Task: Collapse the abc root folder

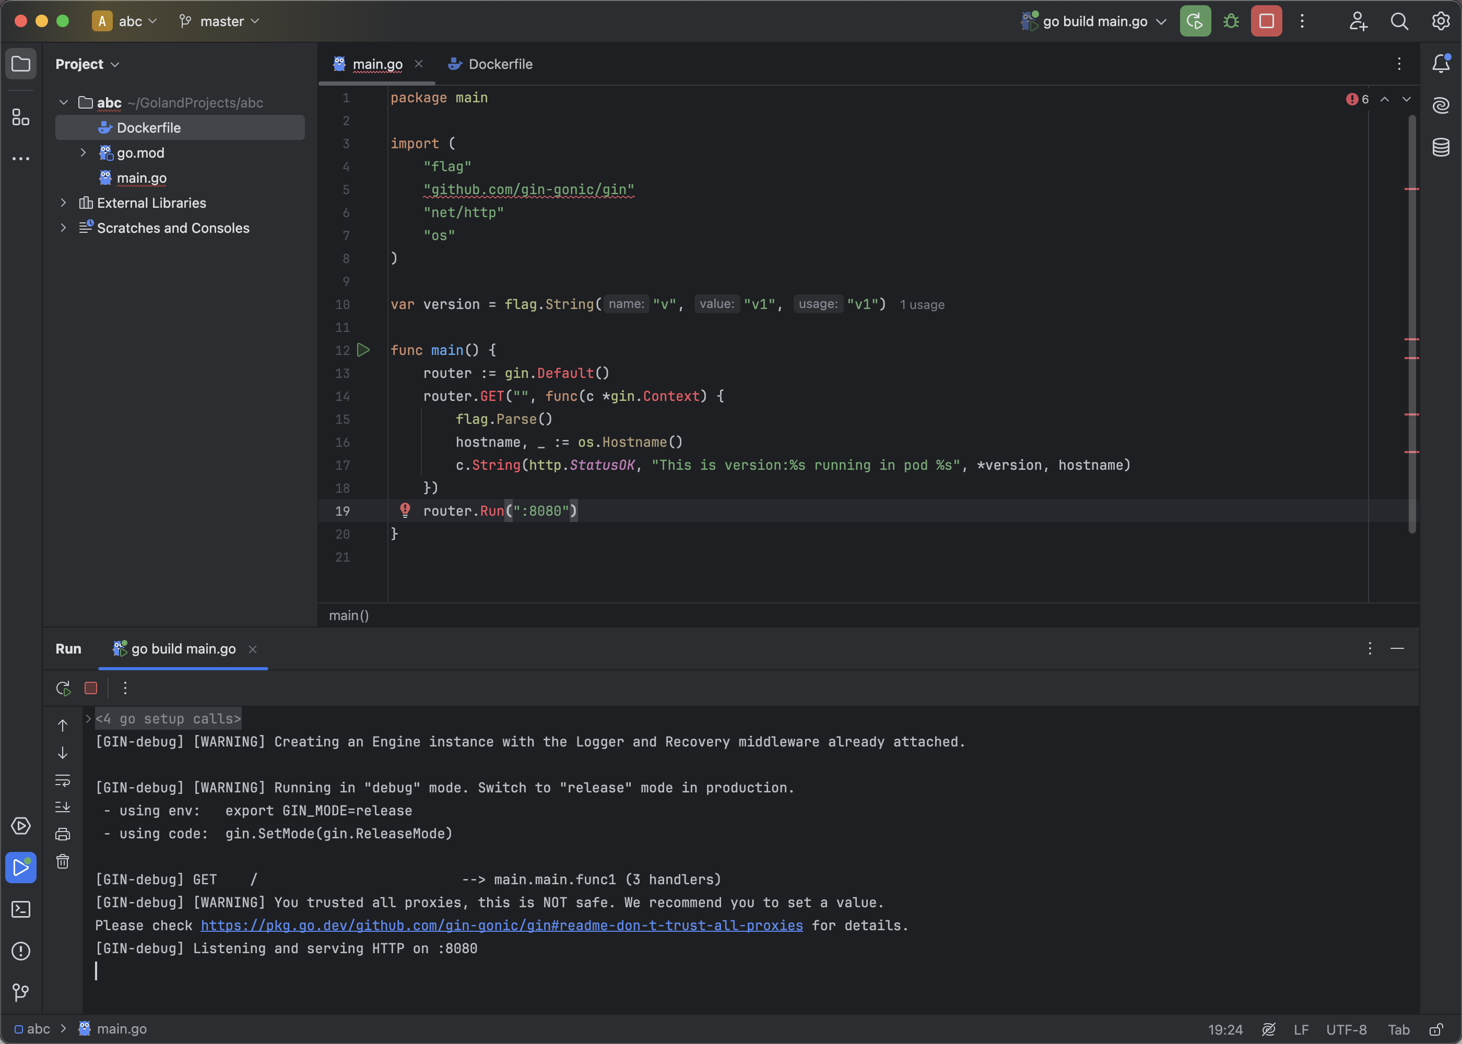Action: pyautogui.click(x=64, y=103)
